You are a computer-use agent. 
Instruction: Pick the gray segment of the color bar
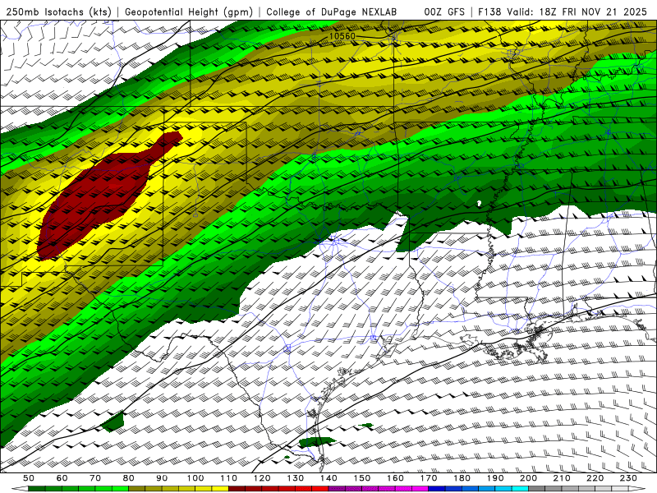click(x=537, y=489)
